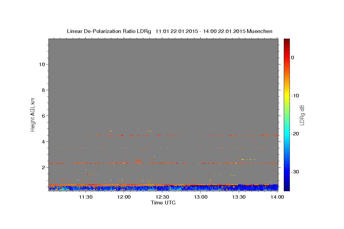344x229 pixels.
Task: Click the dark red top of the colorbar
Action: point(287,42)
